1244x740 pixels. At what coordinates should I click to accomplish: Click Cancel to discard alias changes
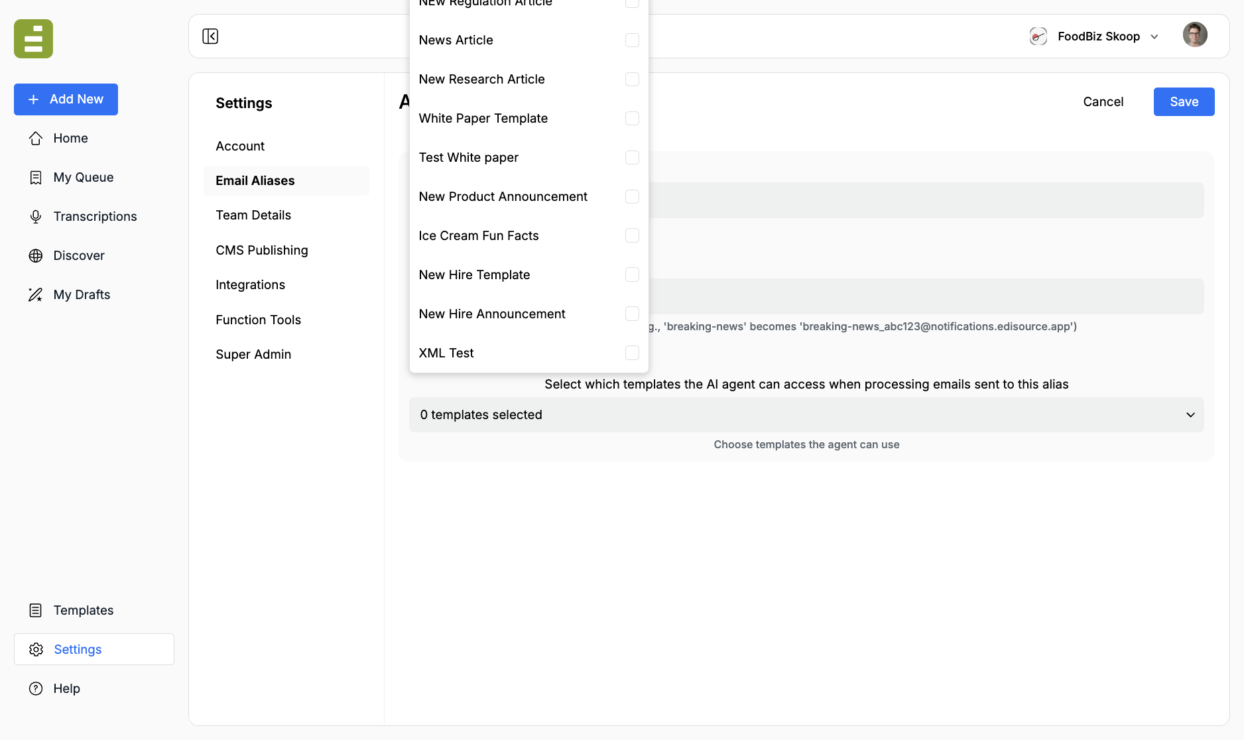[x=1103, y=102]
